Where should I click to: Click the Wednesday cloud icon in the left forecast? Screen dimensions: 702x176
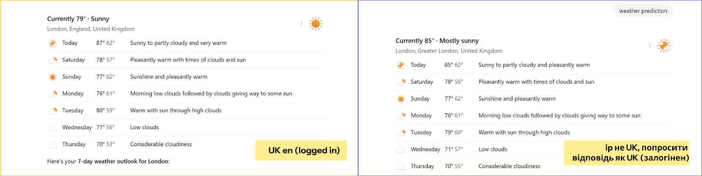click(x=53, y=127)
